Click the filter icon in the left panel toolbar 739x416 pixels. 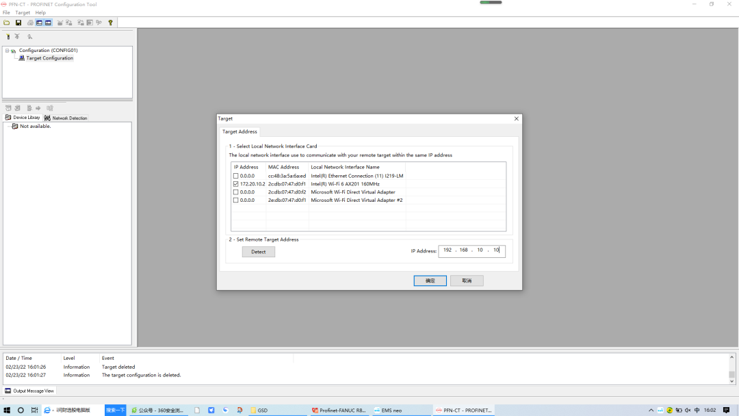[8, 36]
